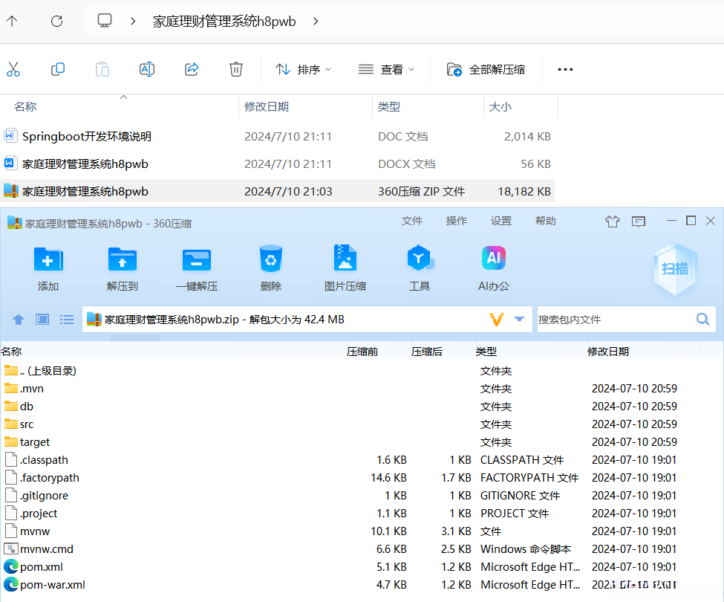Click the feedback message icon in 360压缩
724x602 pixels.
pos(639,221)
